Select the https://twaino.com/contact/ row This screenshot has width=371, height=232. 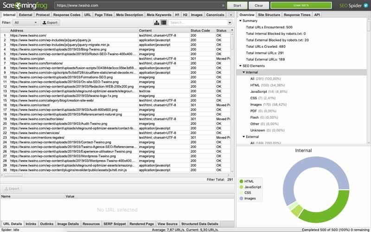tap(115, 105)
